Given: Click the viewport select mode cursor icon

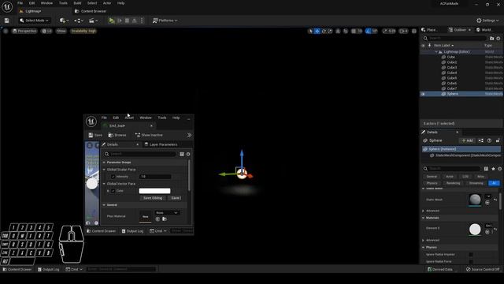Looking at the screenshot, I should pyautogui.click(x=310, y=31).
